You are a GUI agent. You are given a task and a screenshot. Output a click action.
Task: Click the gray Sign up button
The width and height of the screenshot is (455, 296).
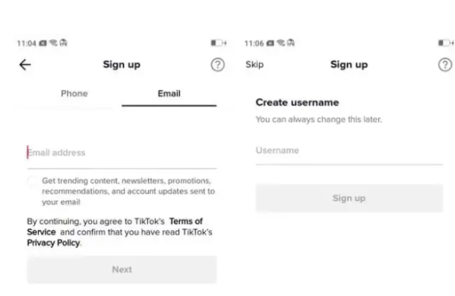click(x=349, y=199)
